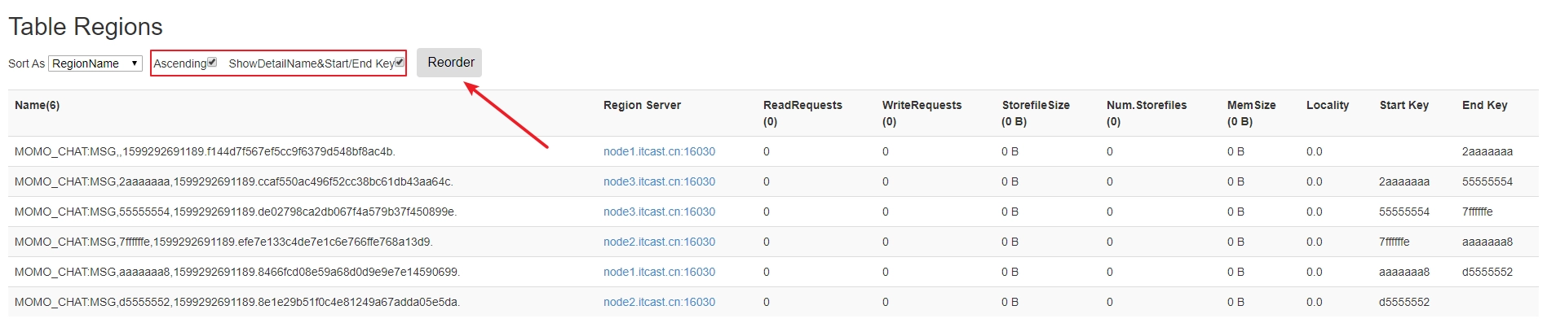This screenshot has width=1547, height=323.
Task: Open node1.itcast.cn:16030 link for aaaaaaa8 region
Action: 659,272
